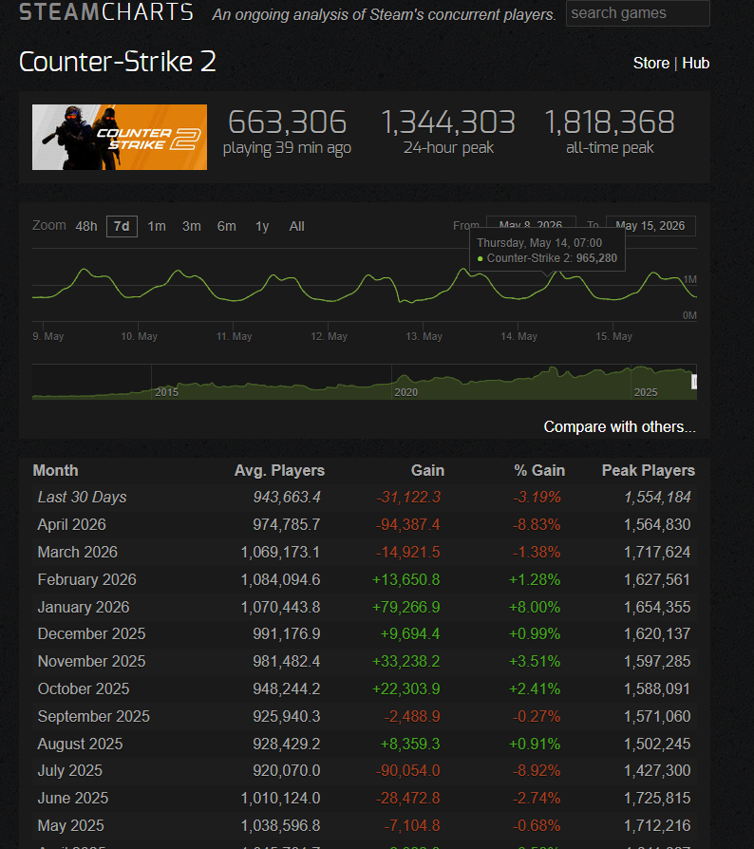Click the navigator right range handle
Image resolution: width=754 pixels, height=849 pixels.
coord(694,382)
